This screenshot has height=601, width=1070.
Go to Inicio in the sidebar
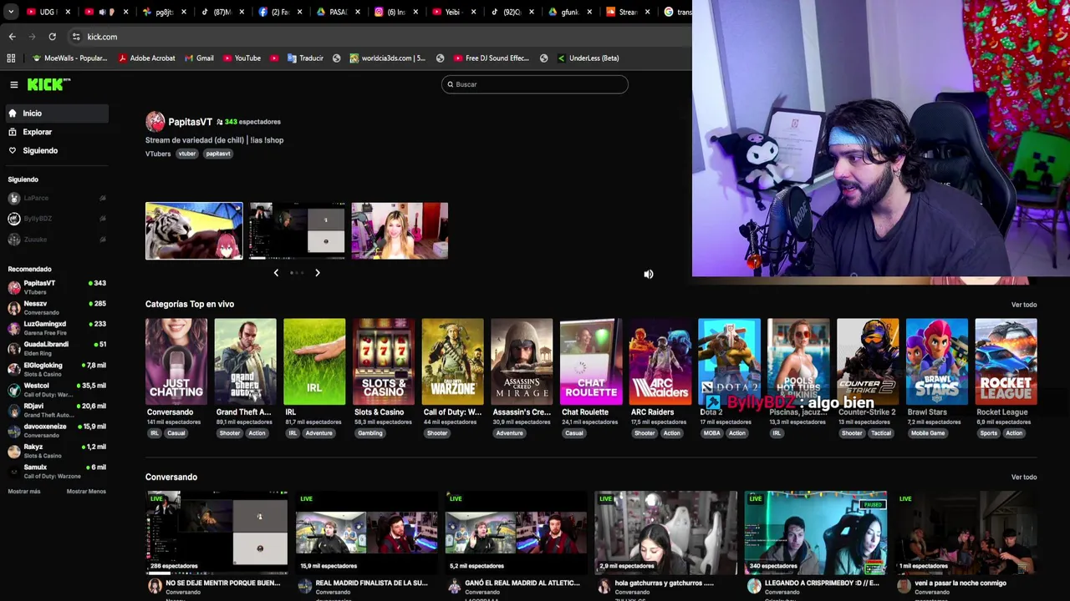tap(55, 114)
